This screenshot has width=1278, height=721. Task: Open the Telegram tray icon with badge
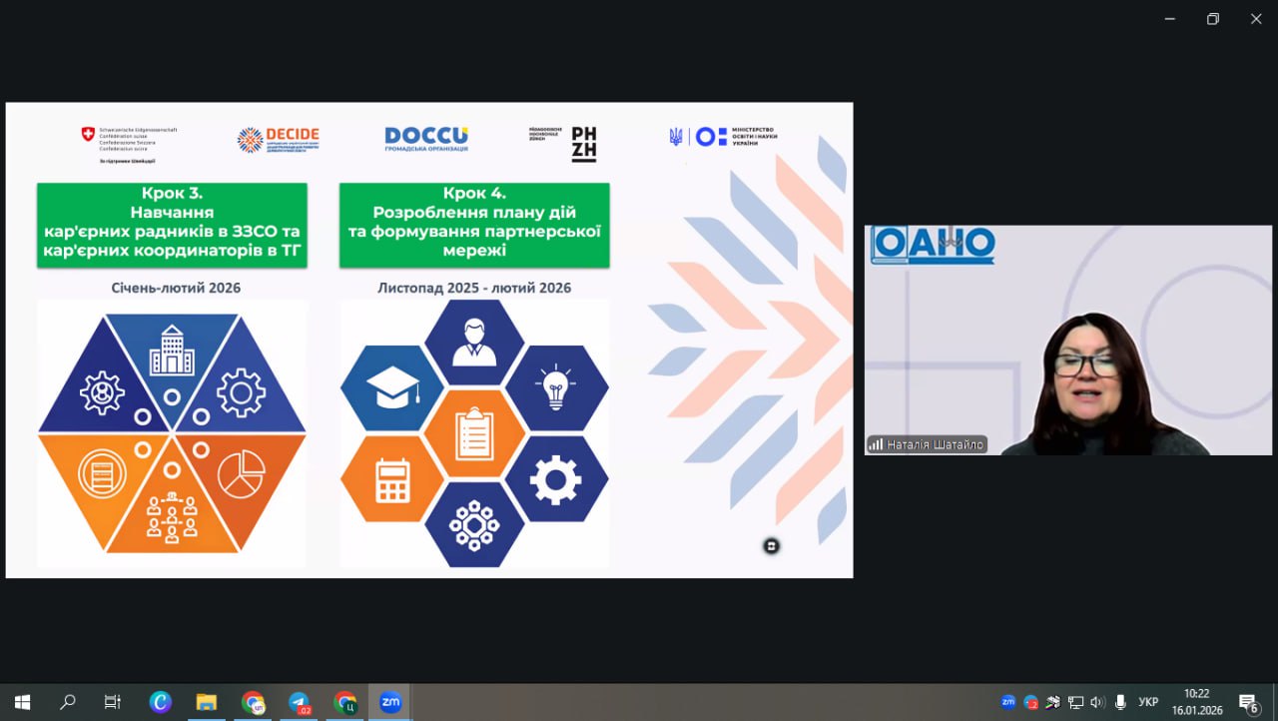pyautogui.click(x=1031, y=702)
